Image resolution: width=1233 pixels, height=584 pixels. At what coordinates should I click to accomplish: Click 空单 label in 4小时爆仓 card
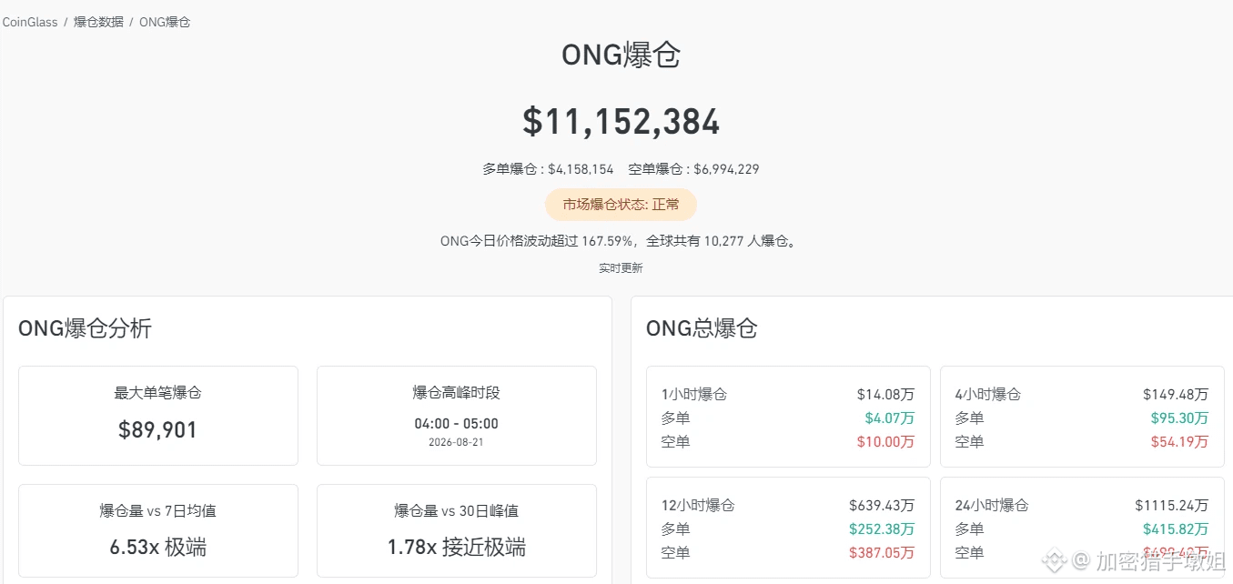coord(970,442)
